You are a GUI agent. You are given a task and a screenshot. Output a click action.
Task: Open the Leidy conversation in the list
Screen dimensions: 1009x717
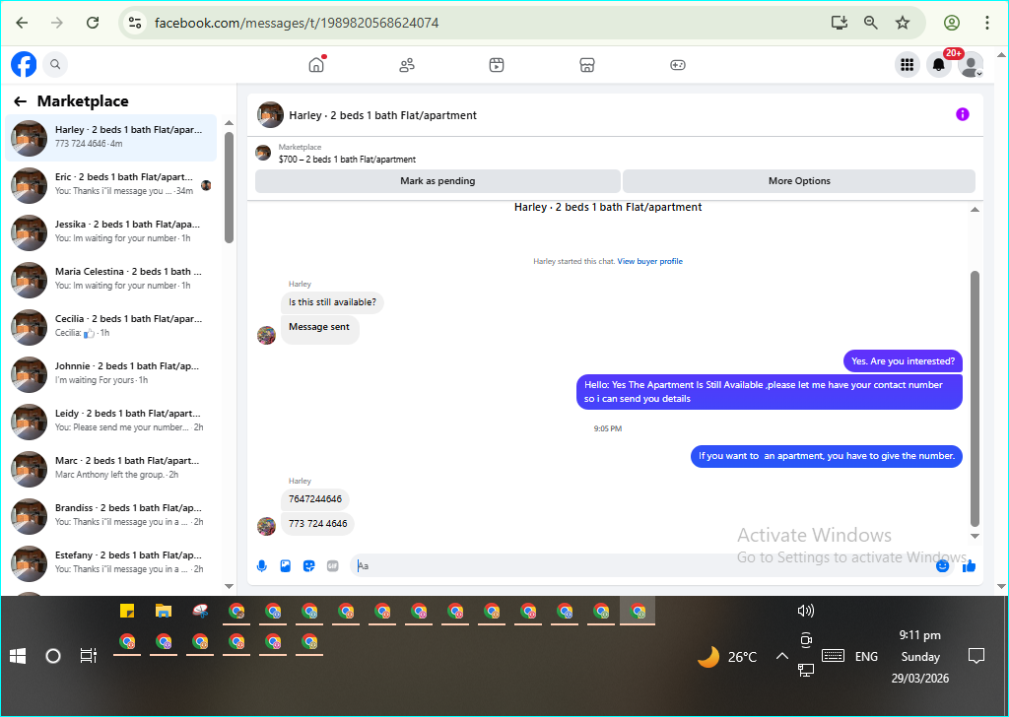tap(110, 422)
